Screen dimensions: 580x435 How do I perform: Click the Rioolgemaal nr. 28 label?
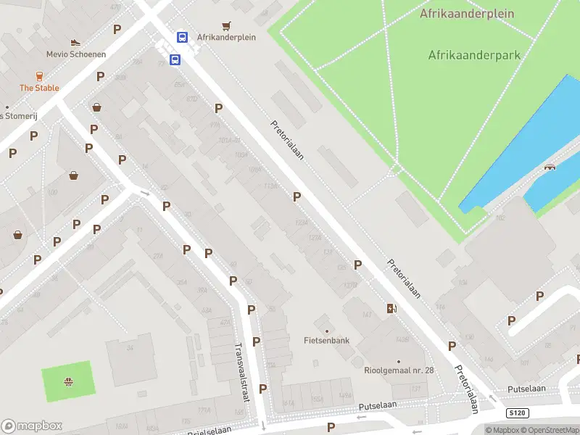[399, 370]
